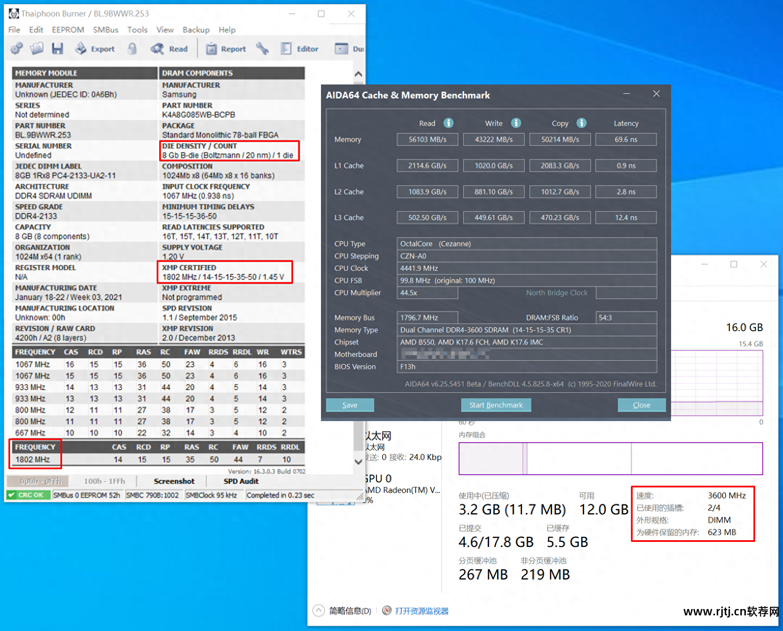Image resolution: width=783 pixels, height=631 pixels.
Task: Click SMBClock 95 kHz status entry
Action: coord(211,495)
